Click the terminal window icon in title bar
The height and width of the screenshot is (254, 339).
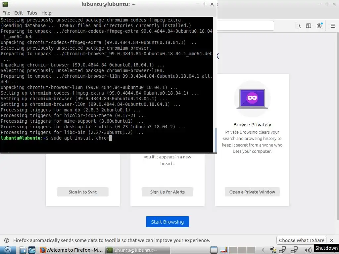(5, 4)
